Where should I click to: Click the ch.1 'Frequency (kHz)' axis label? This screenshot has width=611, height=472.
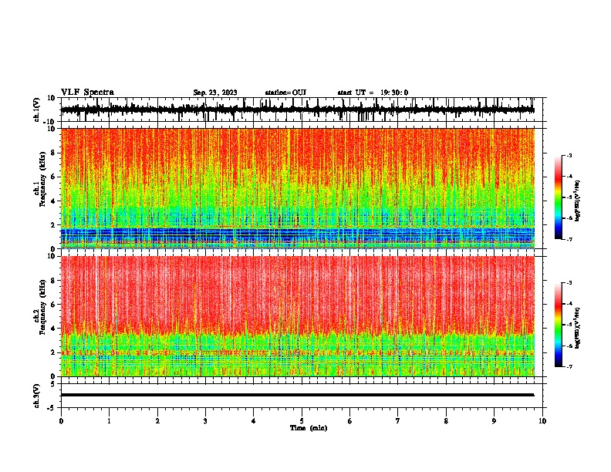coord(43,179)
